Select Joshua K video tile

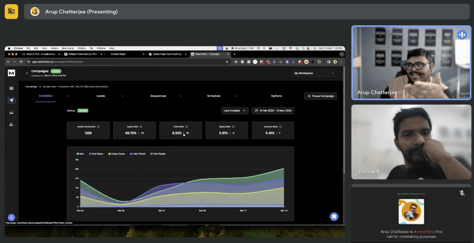tap(411, 142)
